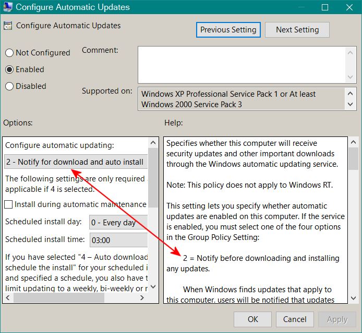Click the Comment box scroll up arrow
This screenshot has width=362, height=333.
[350, 53]
